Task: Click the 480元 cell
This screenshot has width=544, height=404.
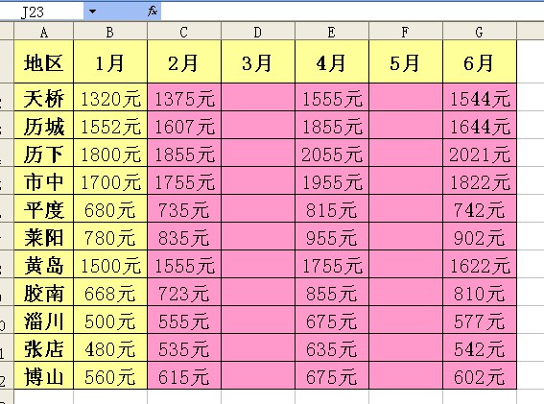Action: (110, 347)
